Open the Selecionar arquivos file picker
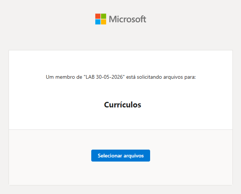The image size is (241, 194). pos(121,156)
